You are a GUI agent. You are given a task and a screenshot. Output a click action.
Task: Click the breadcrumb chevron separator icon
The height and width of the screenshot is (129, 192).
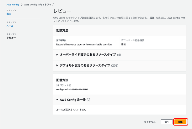22,5
